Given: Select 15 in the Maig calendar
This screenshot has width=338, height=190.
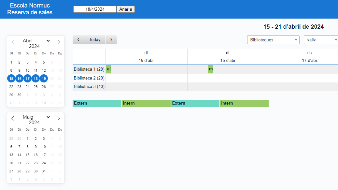Looking at the screenshot, I should [x=28, y=155].
